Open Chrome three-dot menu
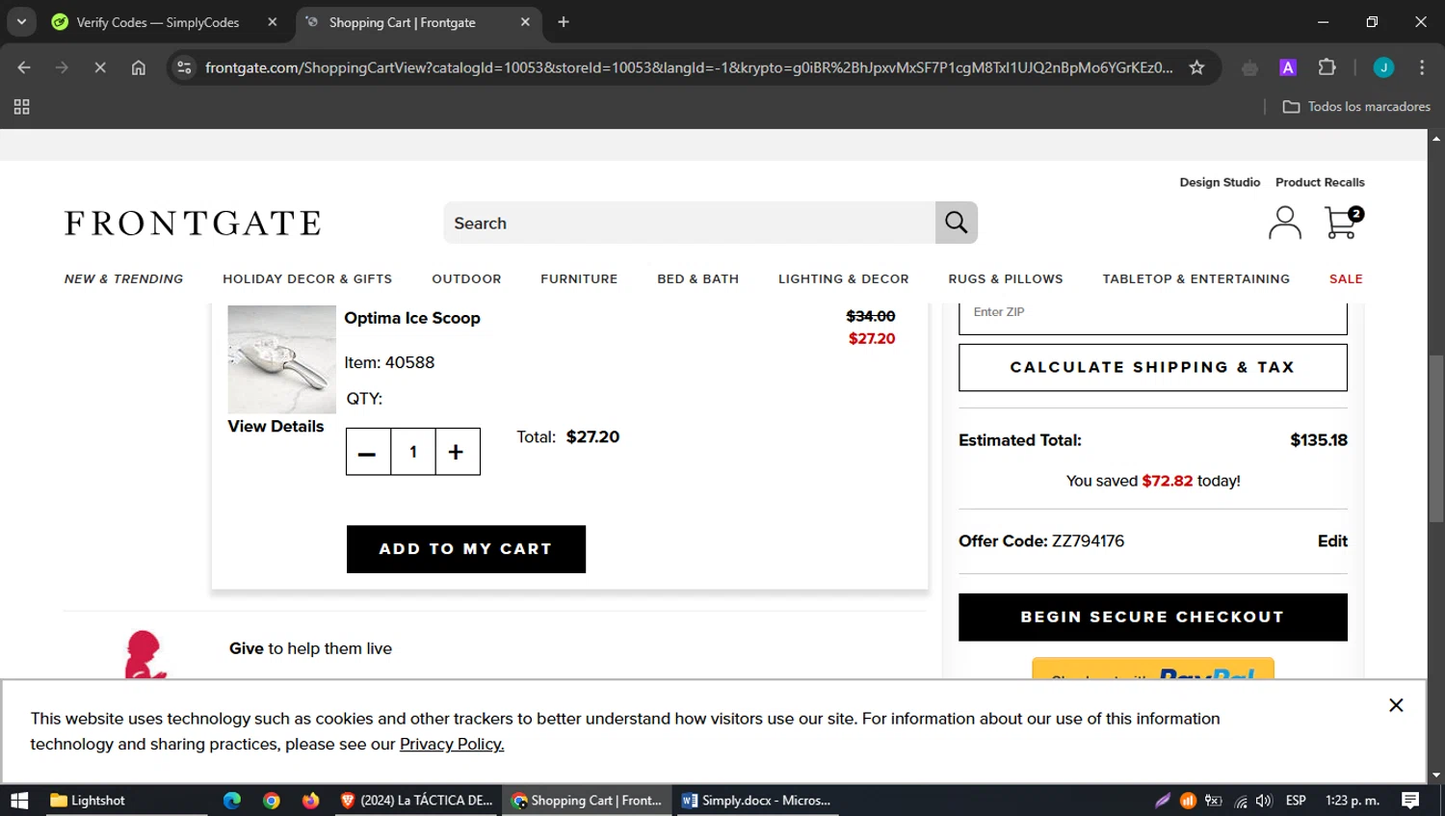The height and width of the screenshot is (816, 1445). [1422, 67]
